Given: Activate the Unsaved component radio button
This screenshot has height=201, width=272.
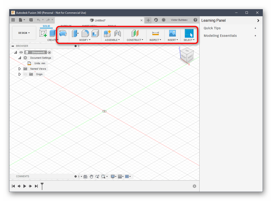Looking at the screenshot, I should point(50,52).
